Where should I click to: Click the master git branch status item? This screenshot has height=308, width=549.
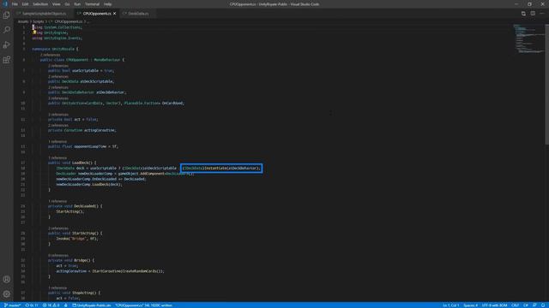pyautogui.click(x=12, y=305)
